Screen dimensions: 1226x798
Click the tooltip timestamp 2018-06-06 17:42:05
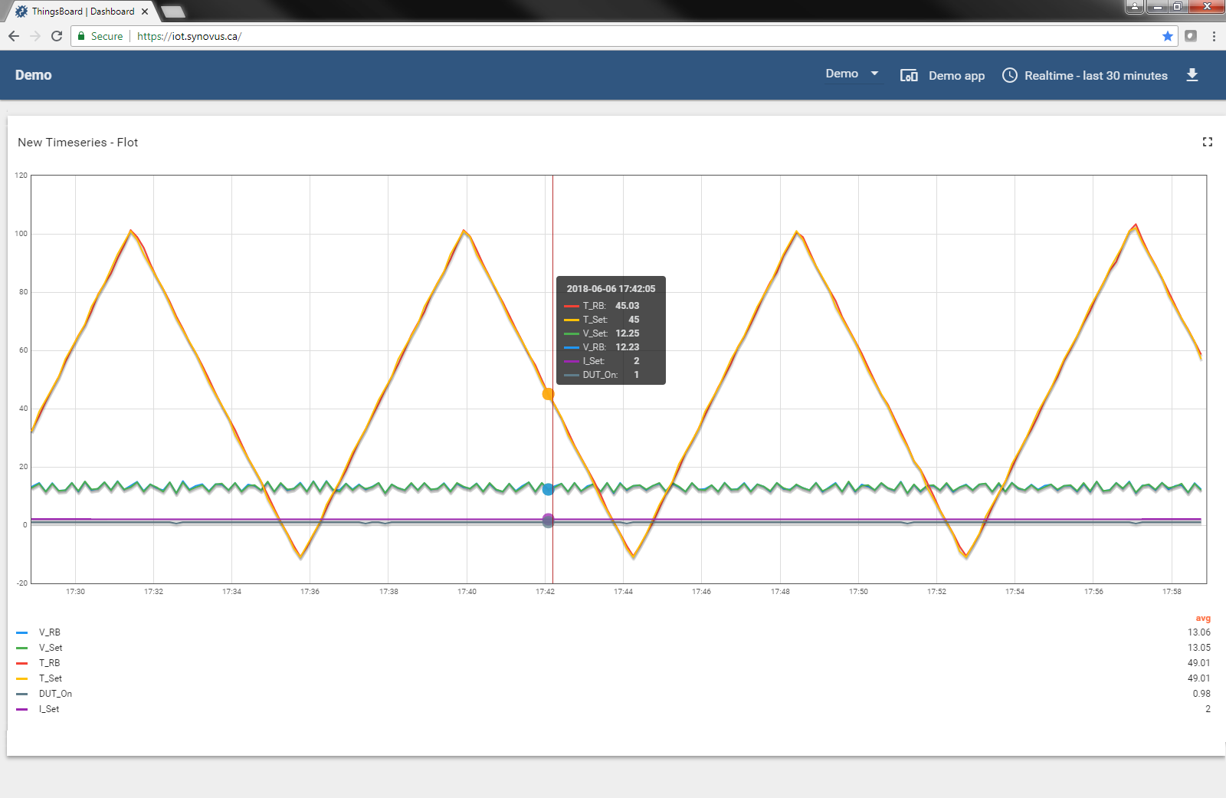[611, 289]
